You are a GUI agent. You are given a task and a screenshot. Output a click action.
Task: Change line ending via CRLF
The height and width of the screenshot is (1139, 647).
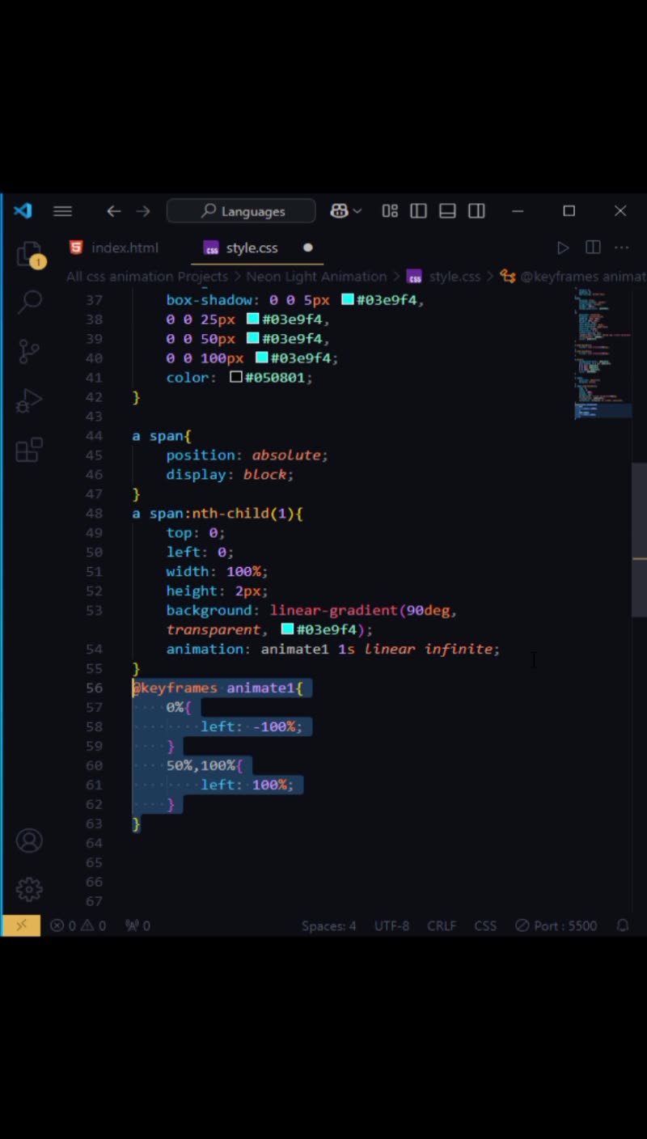click(442, 925)
